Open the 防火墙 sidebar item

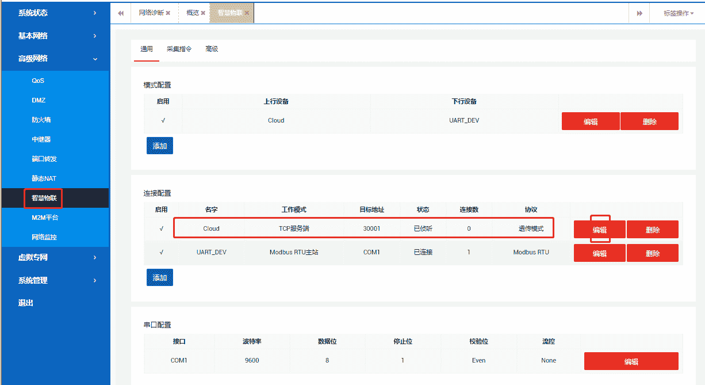coord(41,120)
